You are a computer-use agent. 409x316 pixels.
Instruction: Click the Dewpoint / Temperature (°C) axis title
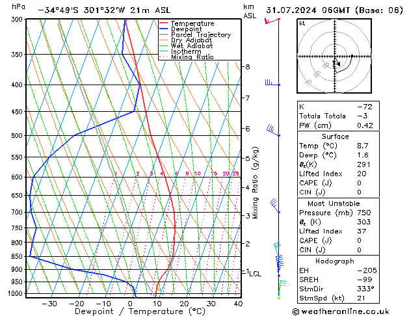140,311
